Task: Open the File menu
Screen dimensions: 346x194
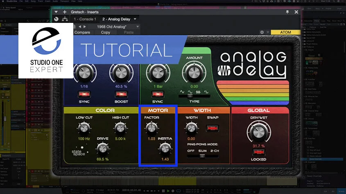Action: click(21, 1)
